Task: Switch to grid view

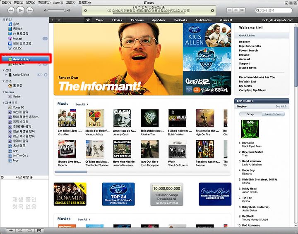Action: (x=236, y=10)
